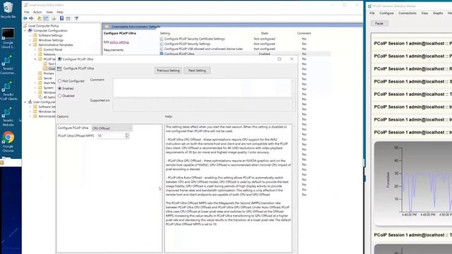Select the Disabled radio button
This screenshot has height=254, width=452.
click(x=59, y=96)
